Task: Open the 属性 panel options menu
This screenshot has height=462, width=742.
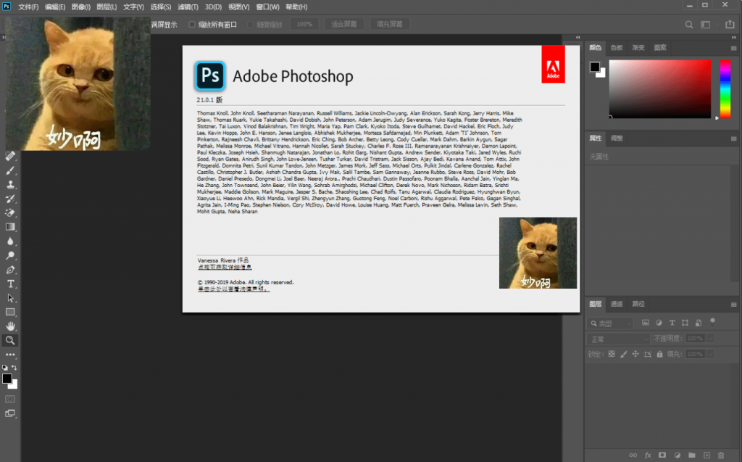Action: click(733, 139)
